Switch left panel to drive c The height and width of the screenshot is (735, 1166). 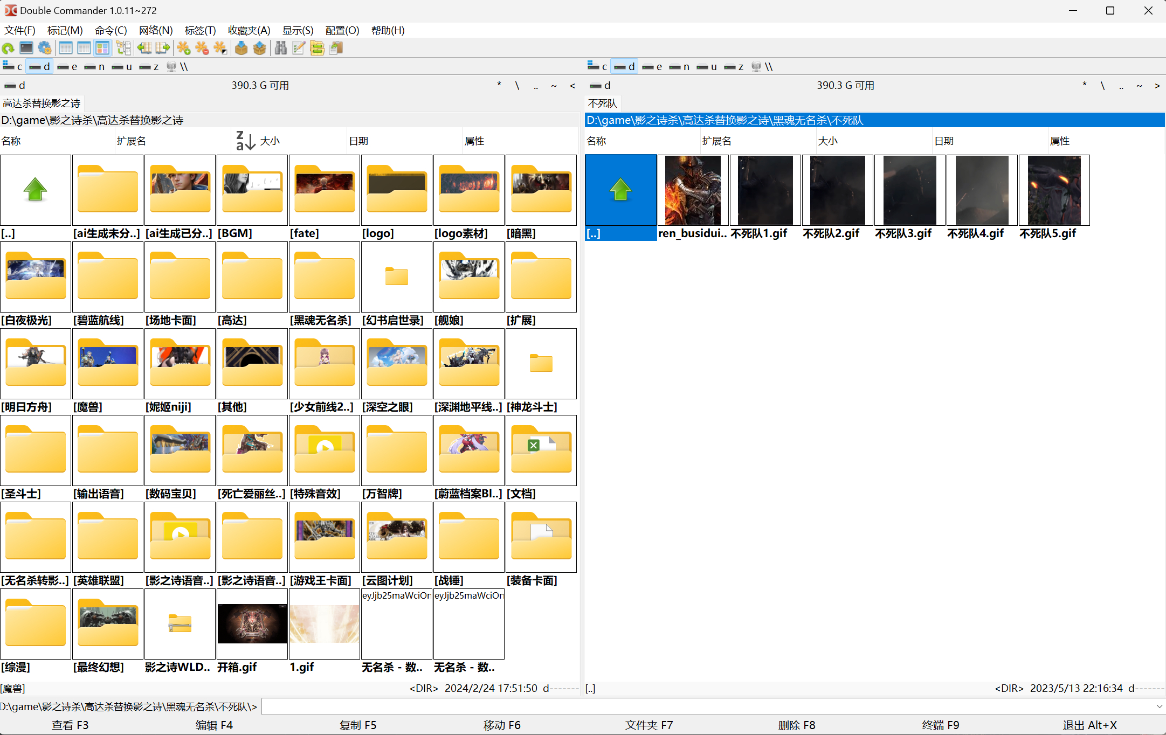(13, 67)
